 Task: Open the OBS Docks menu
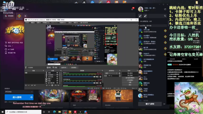46,23
